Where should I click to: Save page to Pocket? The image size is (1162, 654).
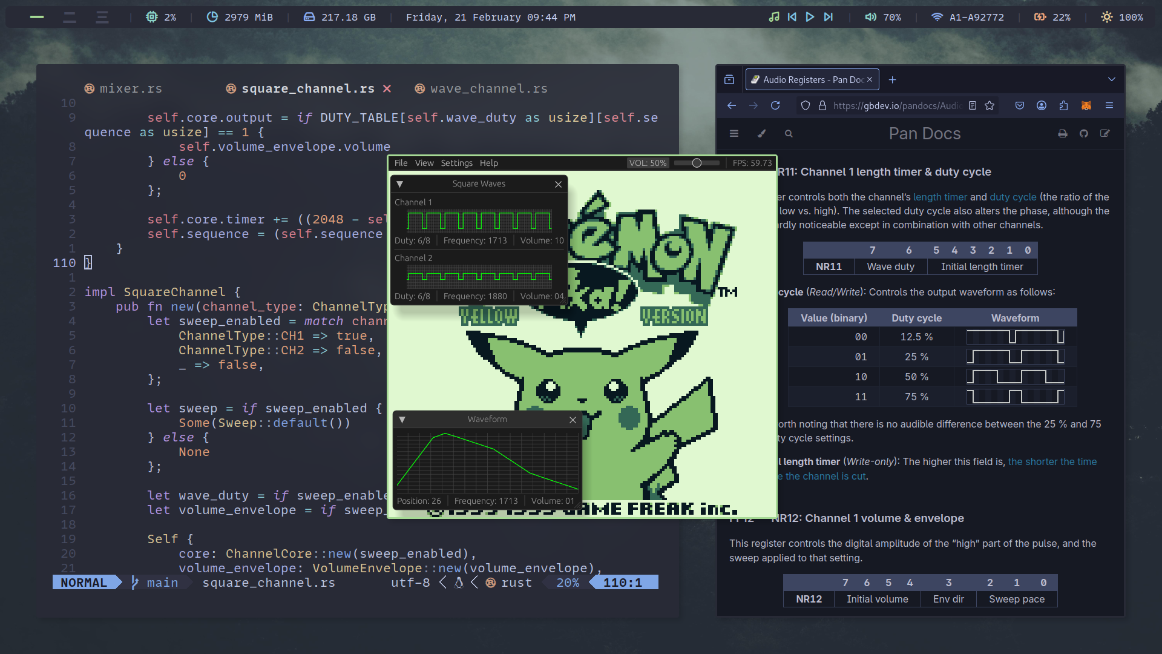[1020, 105]
